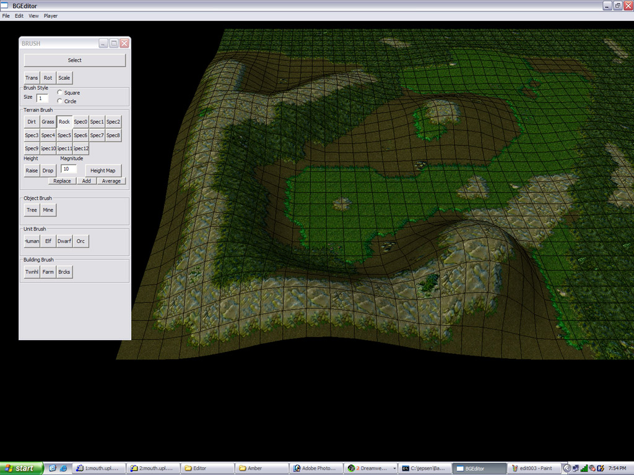Click the Scale transform button

point(64,78)
